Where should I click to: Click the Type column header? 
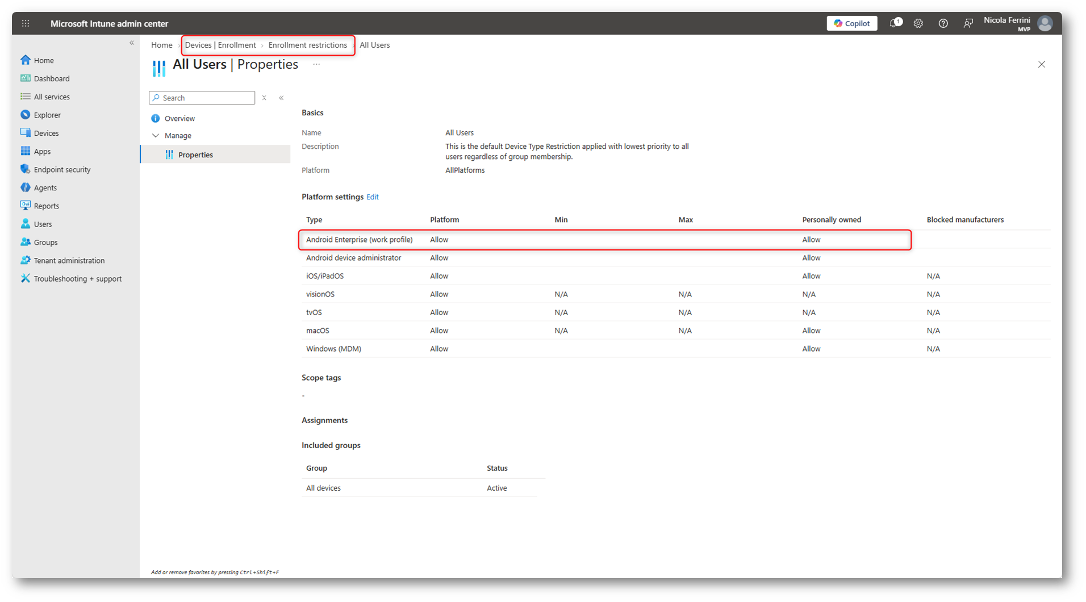314,220
